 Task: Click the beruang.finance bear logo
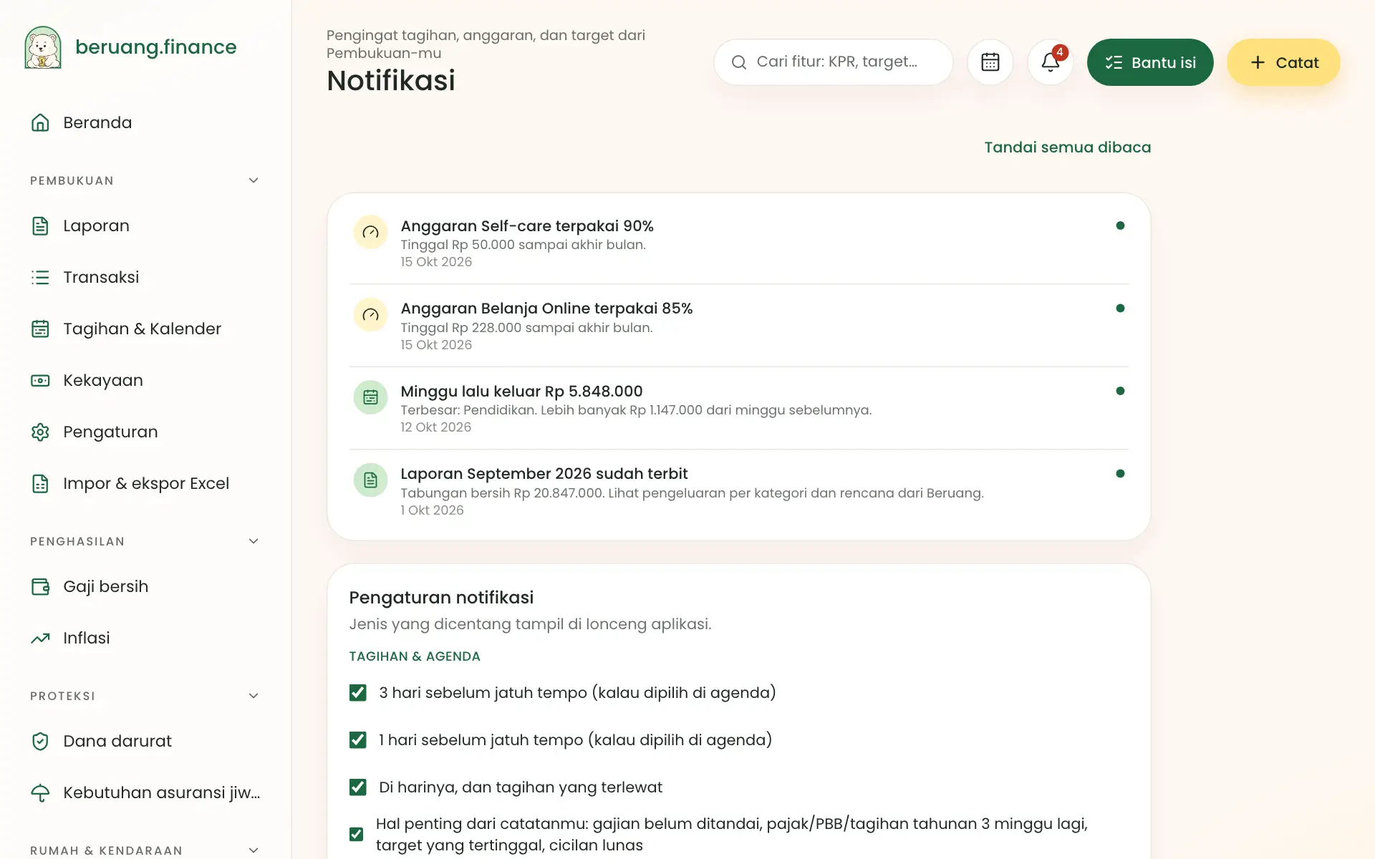(x=43, y=47)
